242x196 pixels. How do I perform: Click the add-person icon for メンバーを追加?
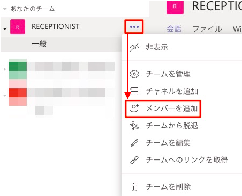(x=134, y=108)
